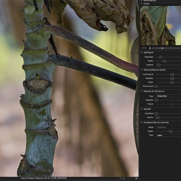Viewport: 181px width, 181px height.
Task: Open the spot removal Tipo dropdown (Mota)
Action: point(168,136)
